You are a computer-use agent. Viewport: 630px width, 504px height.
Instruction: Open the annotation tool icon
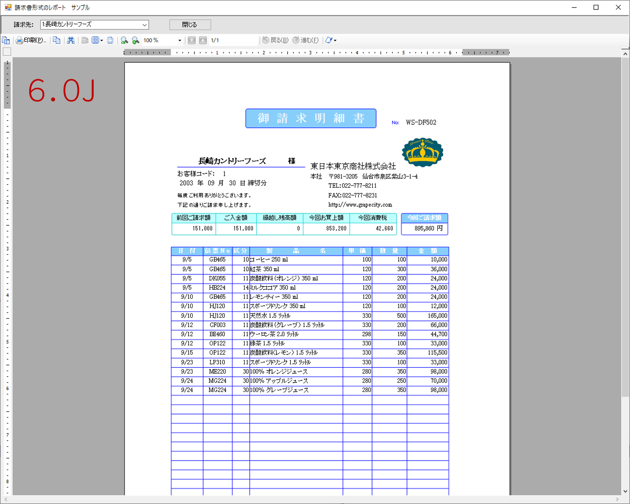pyautogui.click(x=329, y=40)
